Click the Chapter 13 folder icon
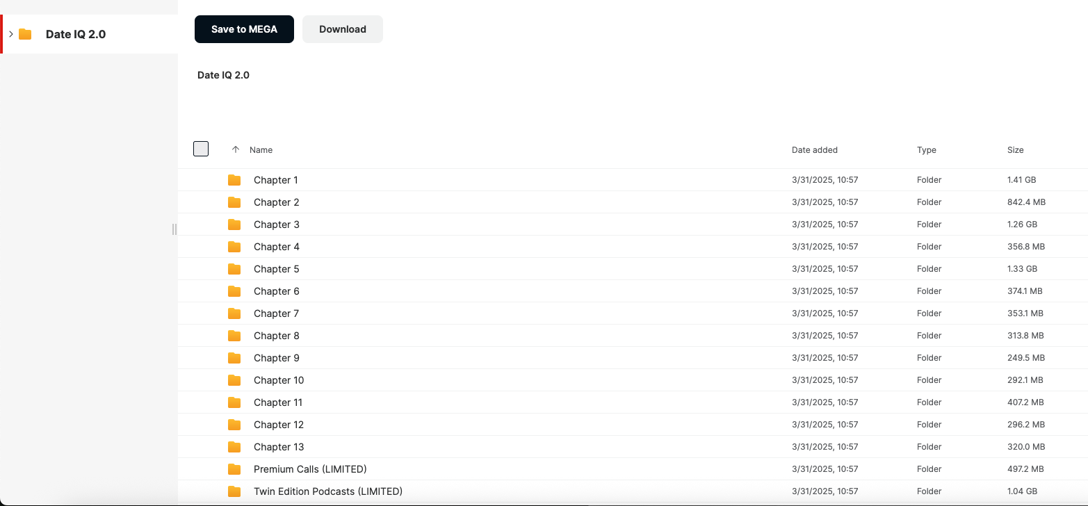Screen dimensions: 1088x506 coord(234,447)
